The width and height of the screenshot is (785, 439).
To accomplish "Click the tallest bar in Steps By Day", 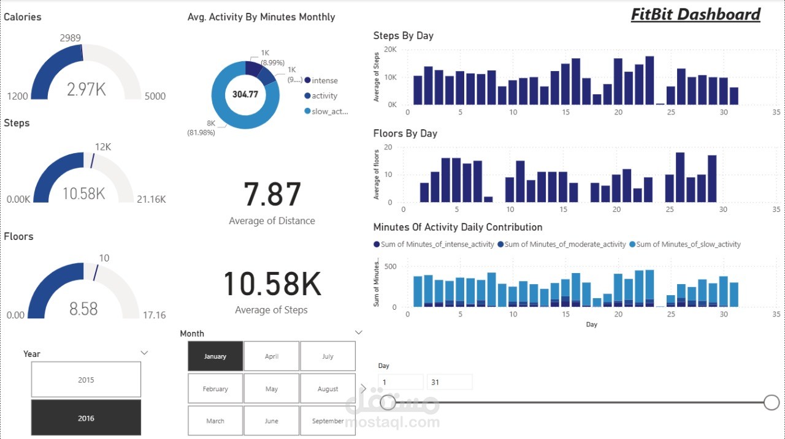I will [650, 80].
